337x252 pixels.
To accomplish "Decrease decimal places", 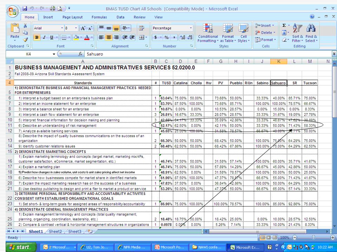I will pyautogui.click(x=190, y=37).
